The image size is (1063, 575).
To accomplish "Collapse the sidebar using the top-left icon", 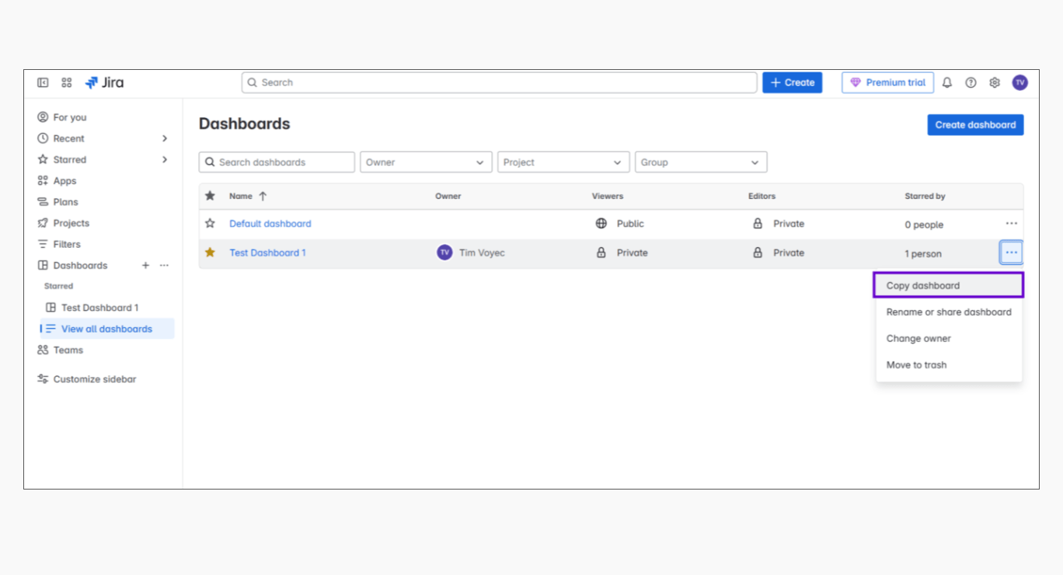I will coord(43,82).
